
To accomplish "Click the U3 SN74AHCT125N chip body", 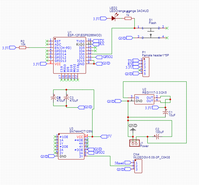I will (71, 146).
